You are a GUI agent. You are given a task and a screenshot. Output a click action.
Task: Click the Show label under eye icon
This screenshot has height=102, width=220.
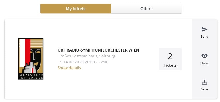pyautogui.click(x=204, y=63)
